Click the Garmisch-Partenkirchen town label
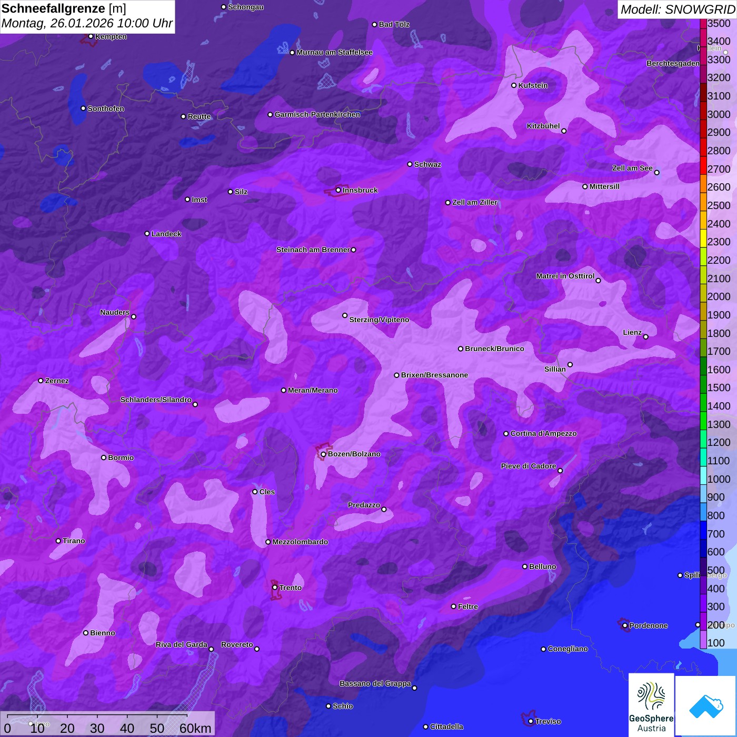Screen dimensions: 737x737 pos(317,115)
